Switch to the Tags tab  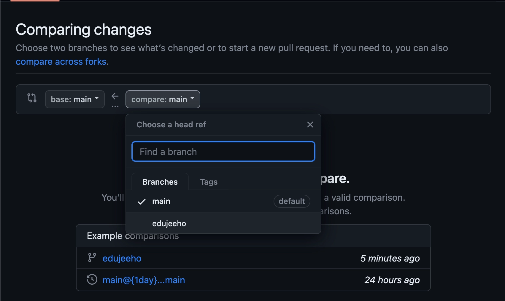(x=209, y=182)
